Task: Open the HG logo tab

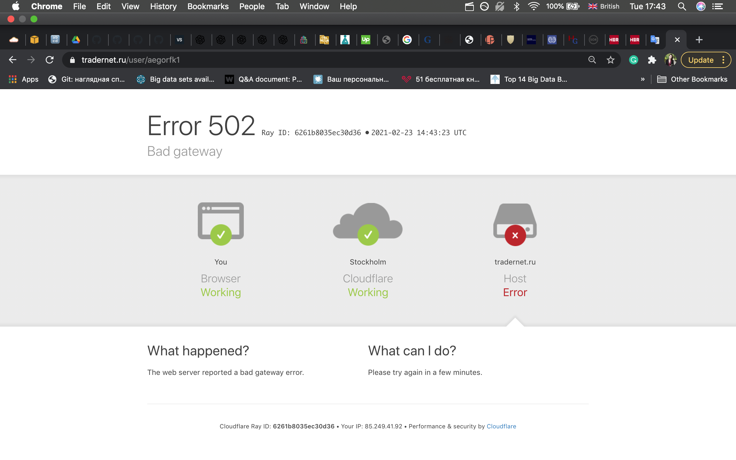Action: [x=573, y=40]
